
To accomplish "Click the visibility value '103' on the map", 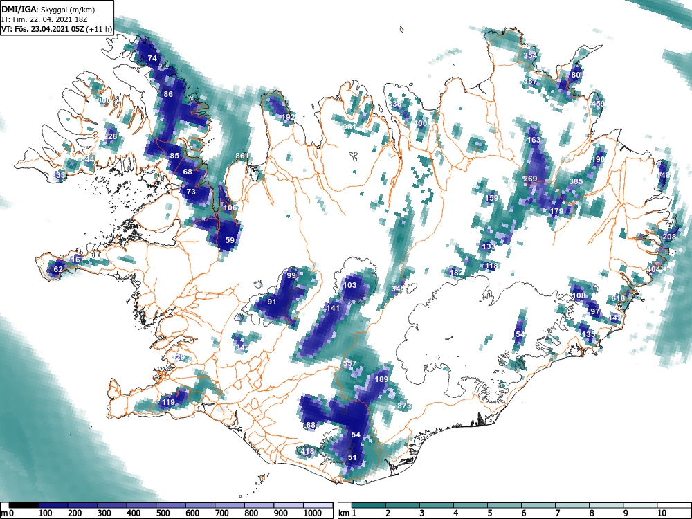I will (x=349, y=285).
